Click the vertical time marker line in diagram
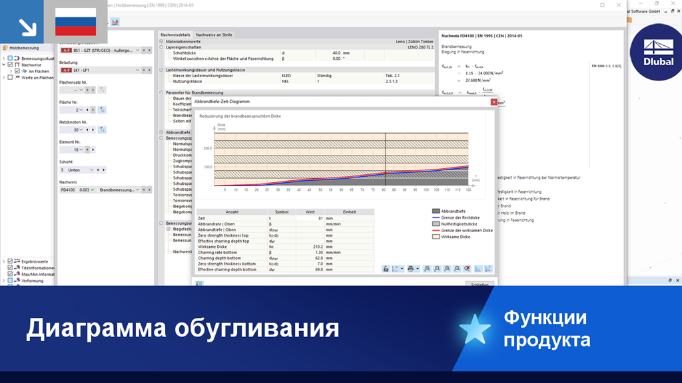 [x=386, y=159]
